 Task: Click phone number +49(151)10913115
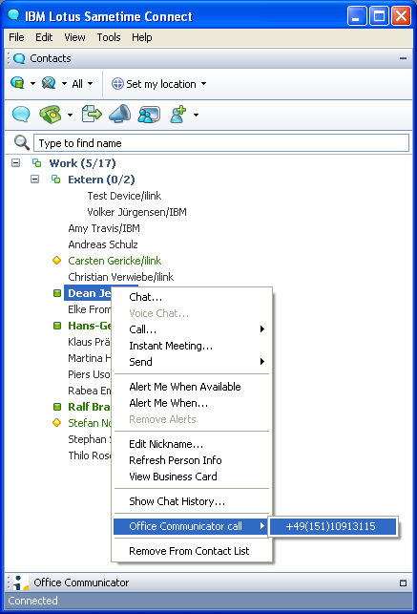(333, 526)
